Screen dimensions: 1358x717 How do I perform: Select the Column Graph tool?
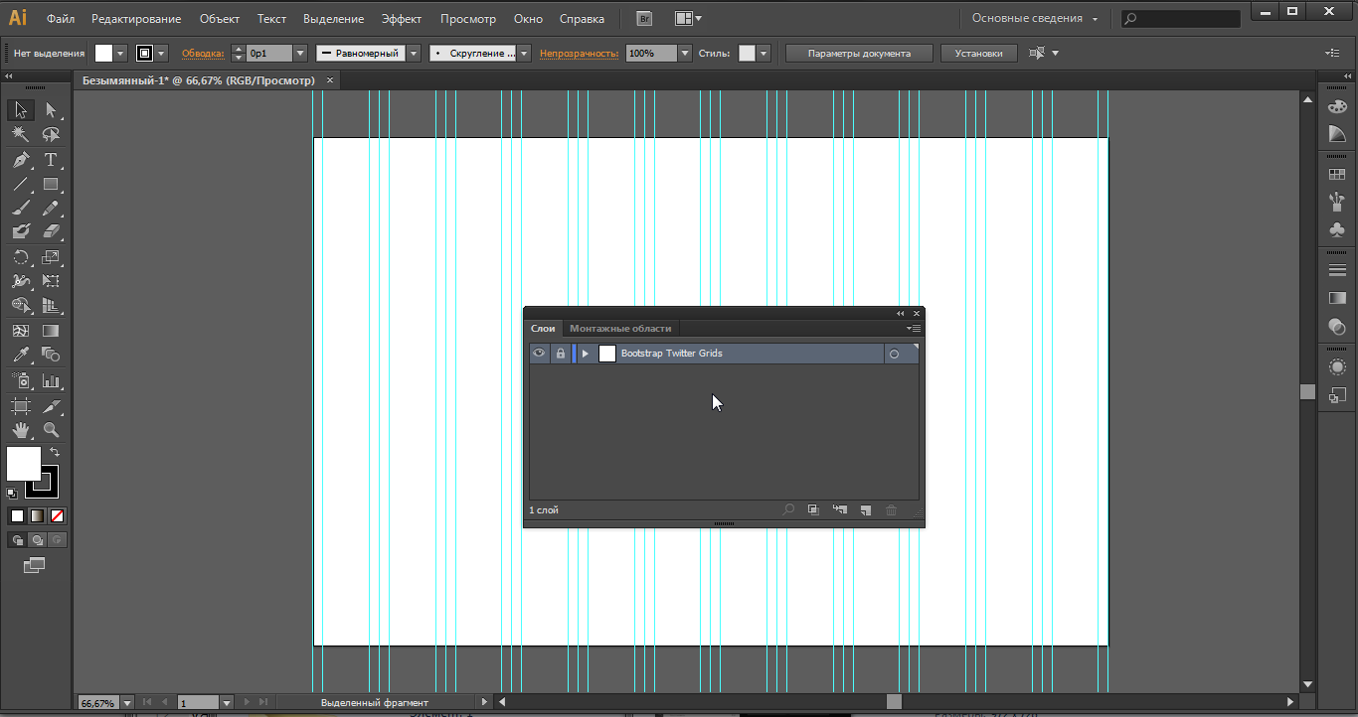pos(51,380)
